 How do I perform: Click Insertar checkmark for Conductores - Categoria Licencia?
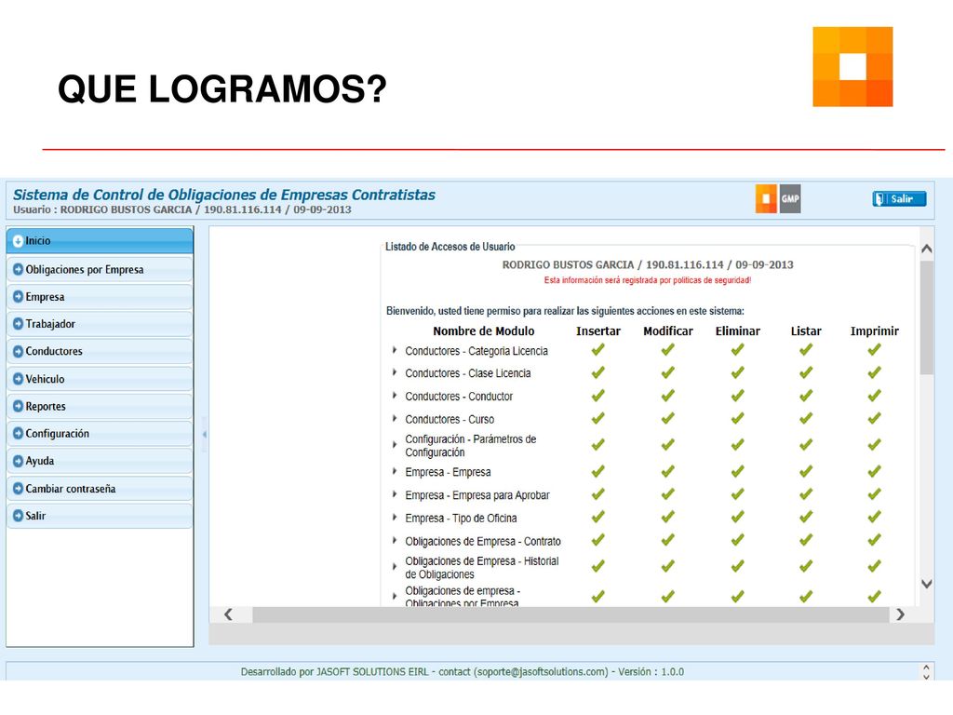(598, 350)
